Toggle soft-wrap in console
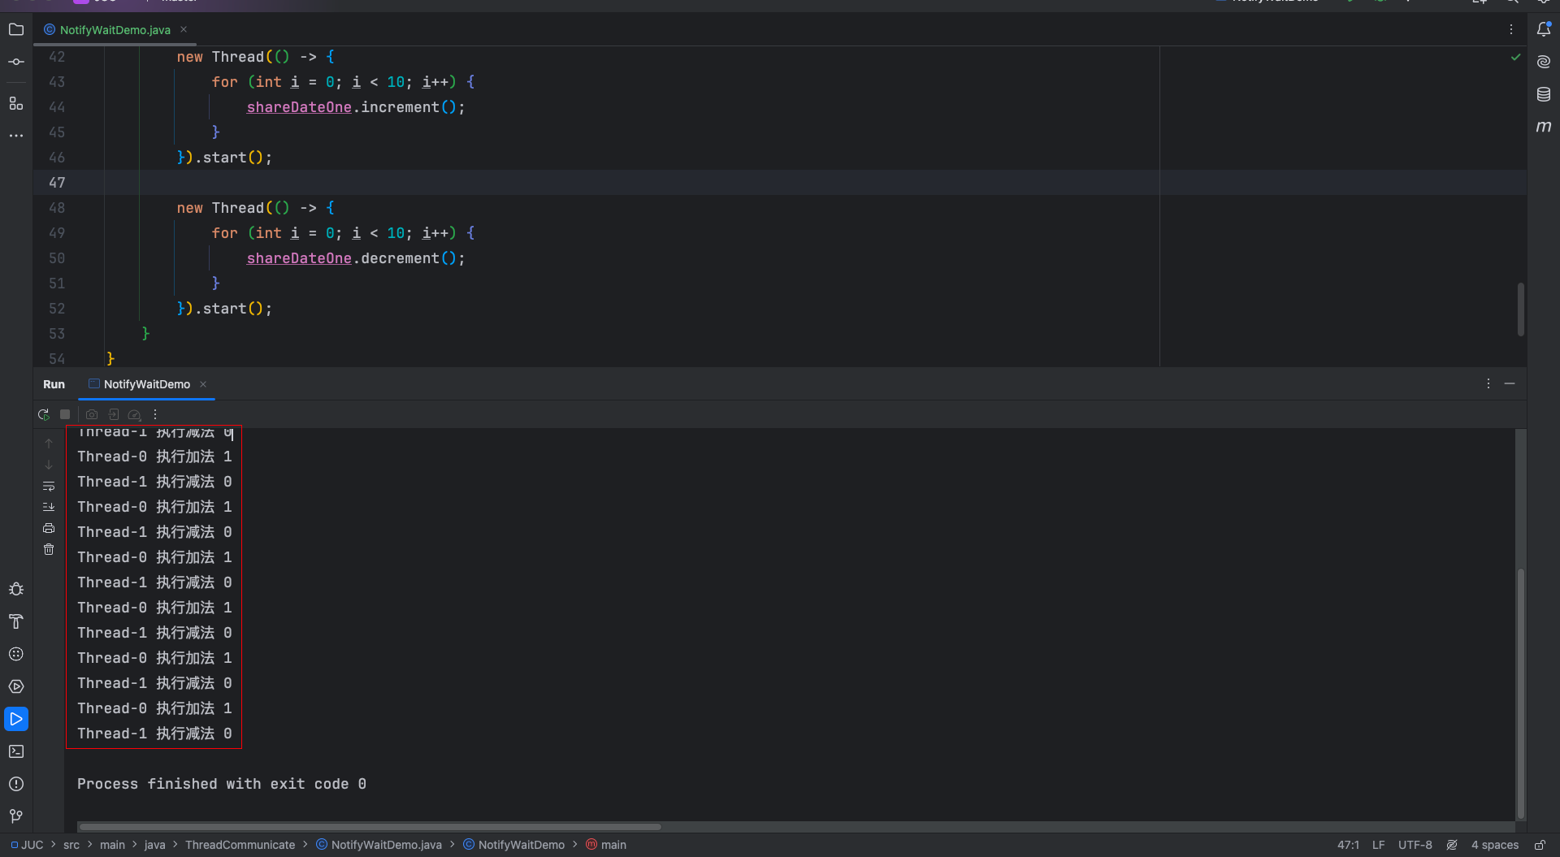This screenshot has width=1560, height=857. (49, 486)
